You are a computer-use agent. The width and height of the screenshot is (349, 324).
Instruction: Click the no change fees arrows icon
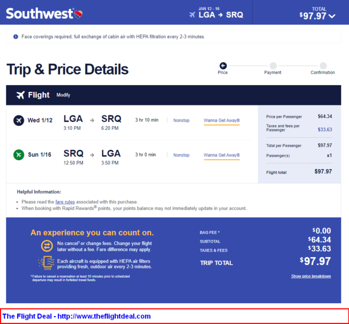click(47, 246)
